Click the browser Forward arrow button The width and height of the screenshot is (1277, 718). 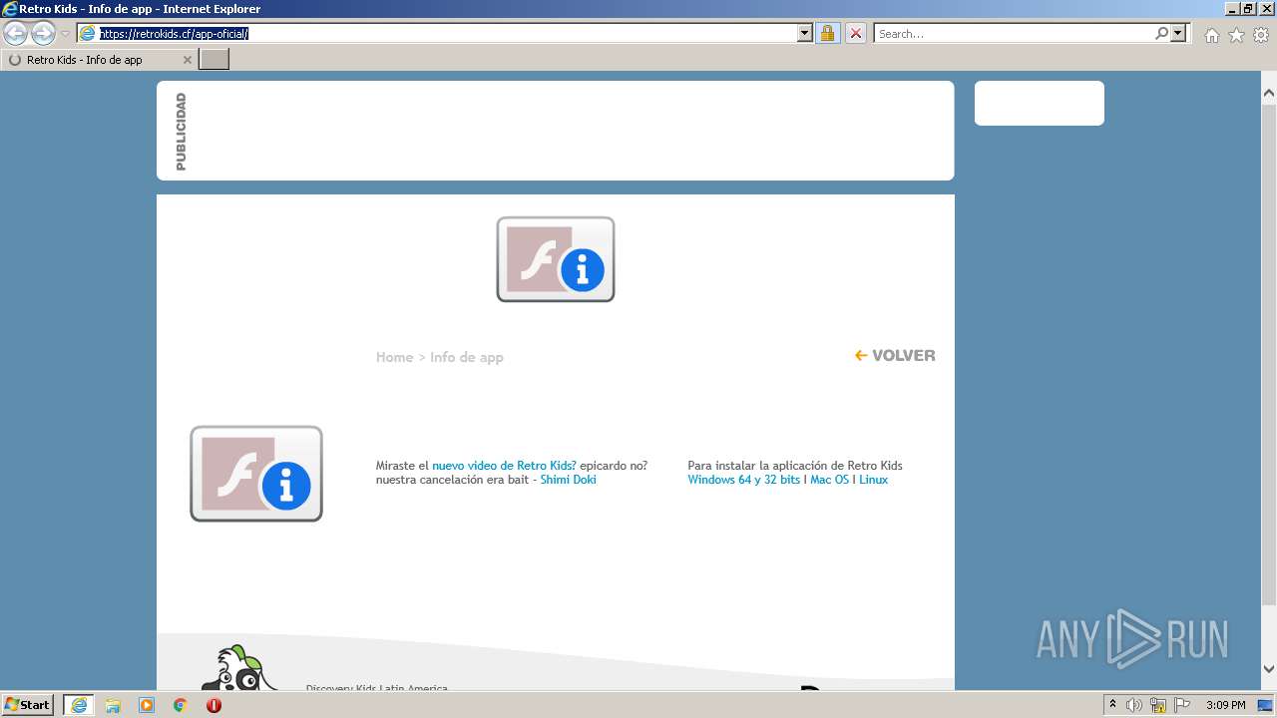(43, 34)
